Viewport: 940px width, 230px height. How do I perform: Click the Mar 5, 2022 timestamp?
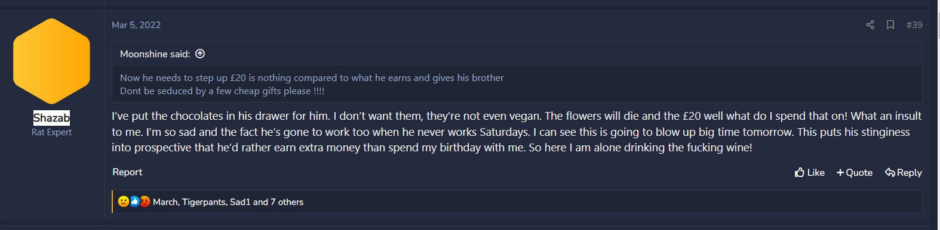tap(136, 24)
